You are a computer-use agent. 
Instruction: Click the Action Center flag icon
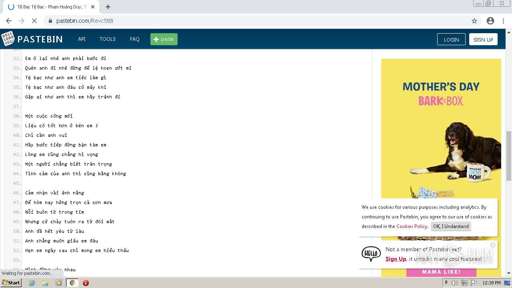click(x=474, y=283)
